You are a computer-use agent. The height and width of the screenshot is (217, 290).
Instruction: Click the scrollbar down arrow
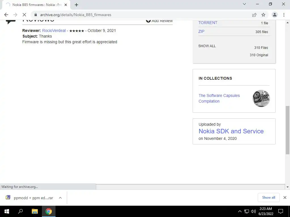coord(287,187)
